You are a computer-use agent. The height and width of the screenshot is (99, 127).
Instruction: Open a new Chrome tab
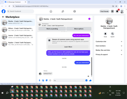[x=29, y=2]
